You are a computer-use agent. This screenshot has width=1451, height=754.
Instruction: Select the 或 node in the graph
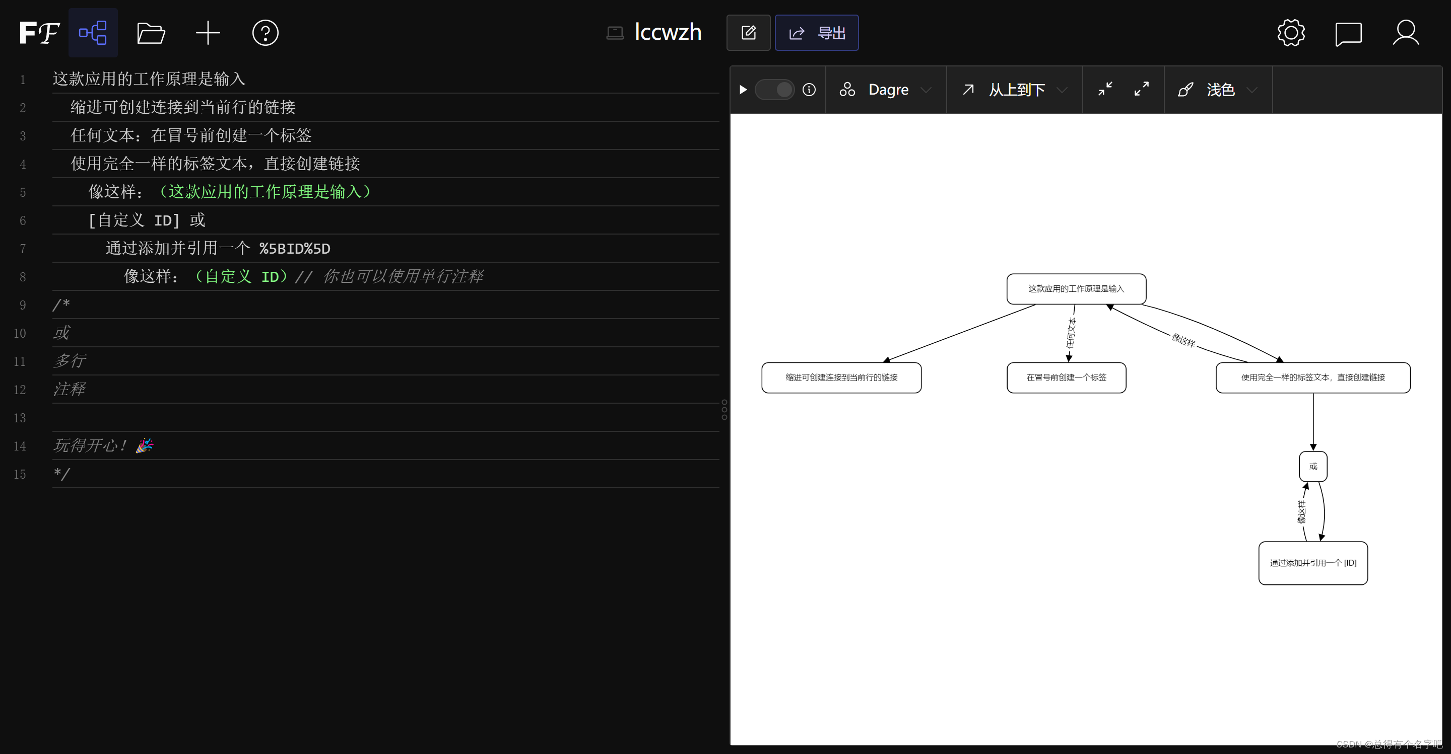coord(1313,467)
